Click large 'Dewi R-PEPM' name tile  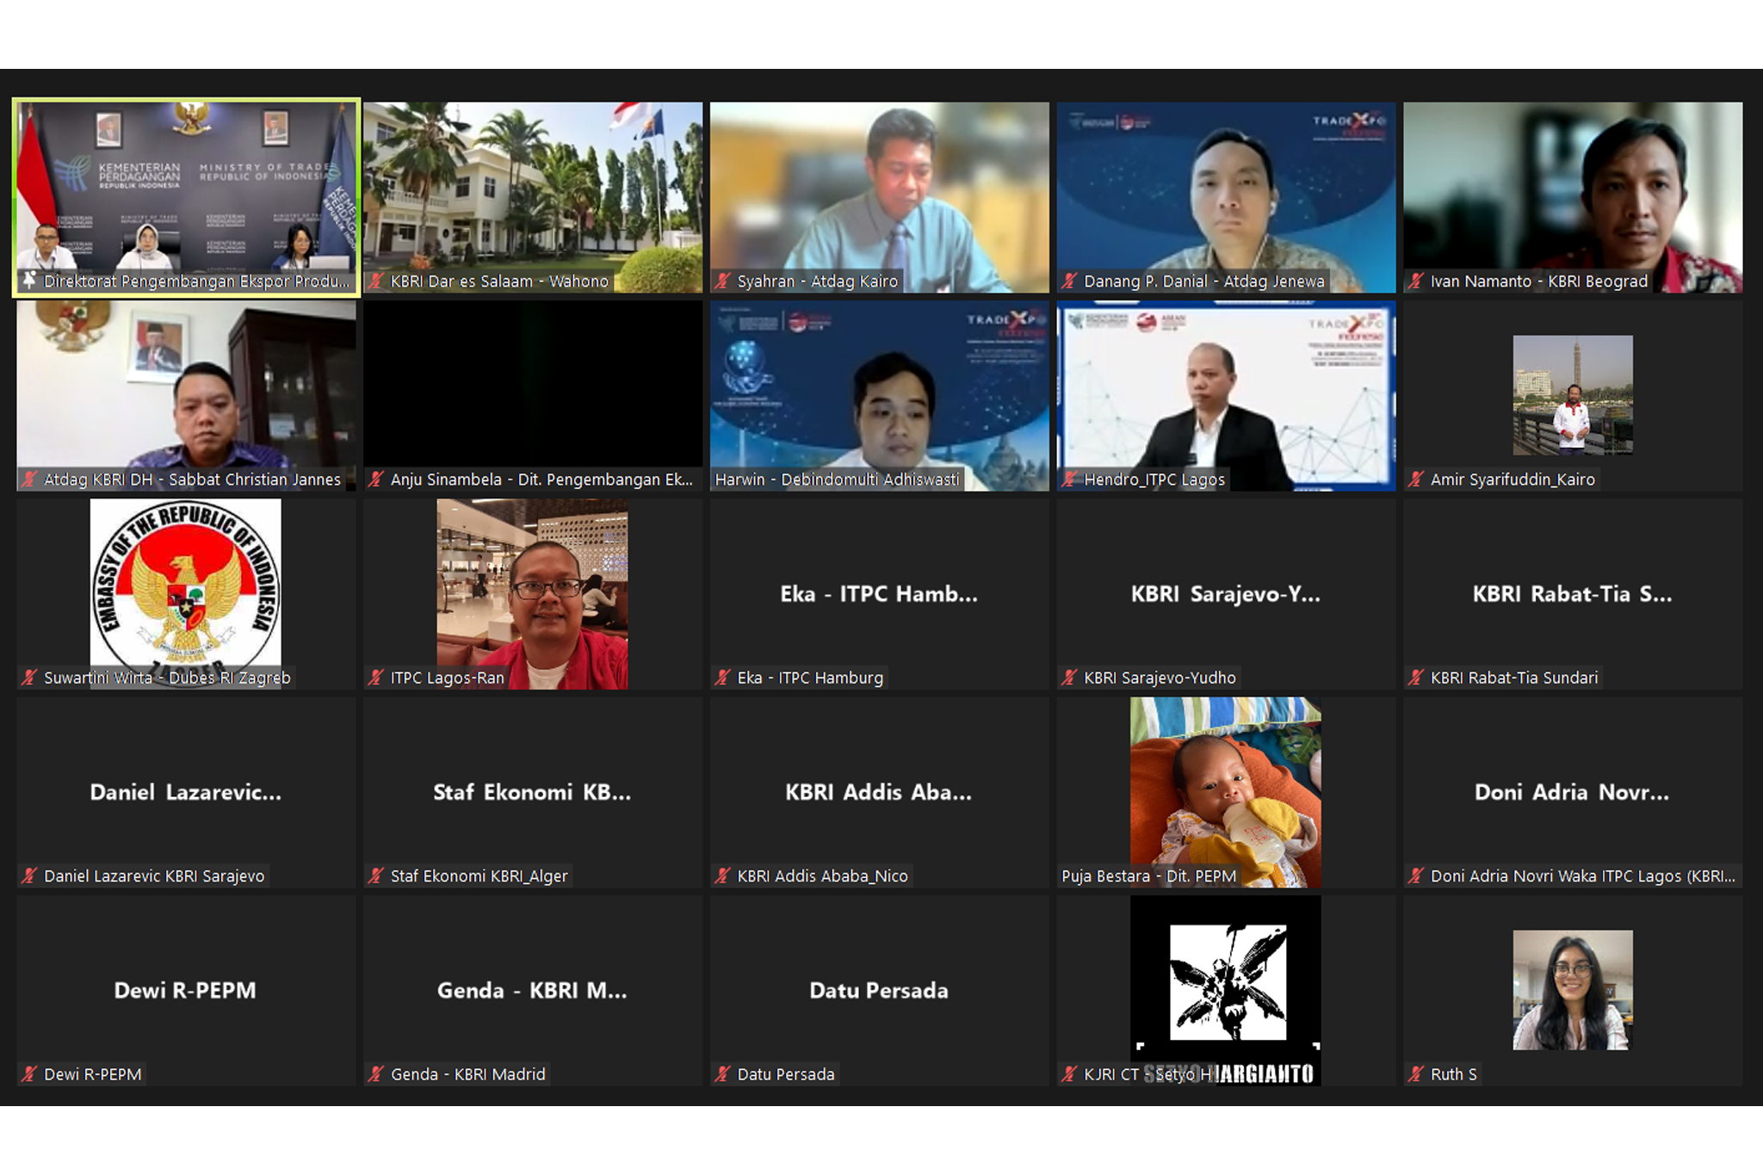click(186, 990)
